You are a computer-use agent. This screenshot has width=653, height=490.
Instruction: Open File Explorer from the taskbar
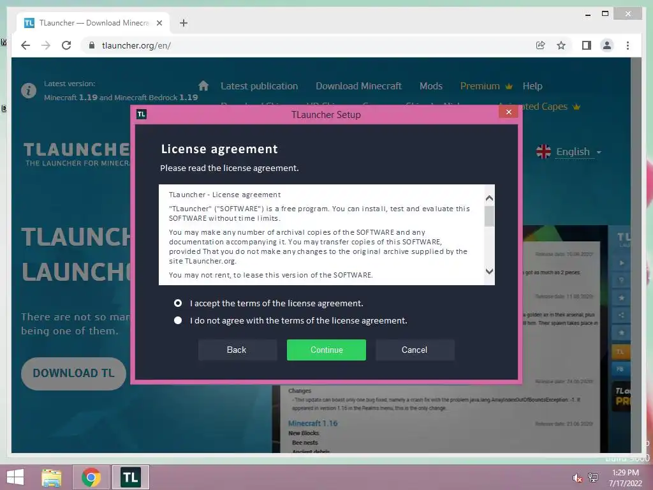(52, 477)
